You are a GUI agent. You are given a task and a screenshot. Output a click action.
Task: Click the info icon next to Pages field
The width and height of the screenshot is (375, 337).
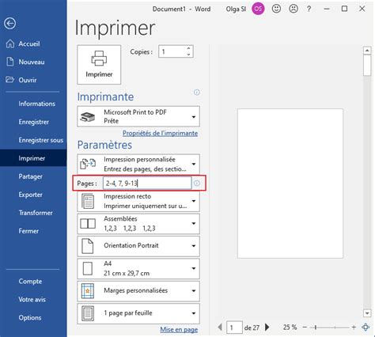tap(197, 183)
